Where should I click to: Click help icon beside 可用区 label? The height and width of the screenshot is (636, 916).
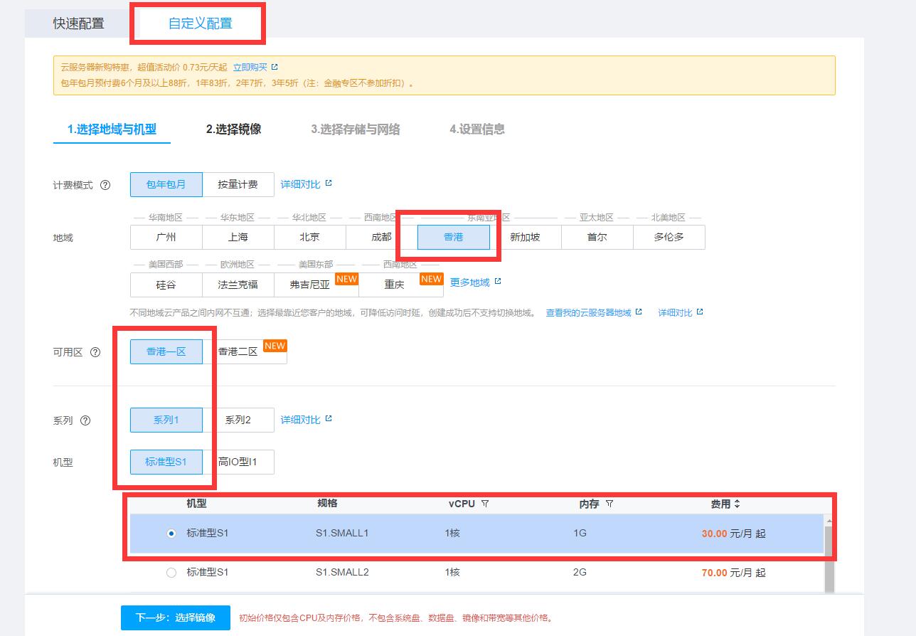click(95, 352)
